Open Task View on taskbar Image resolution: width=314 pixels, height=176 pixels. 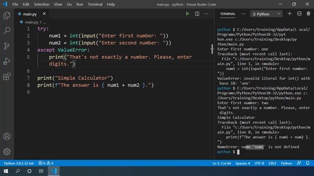(41, 171)
